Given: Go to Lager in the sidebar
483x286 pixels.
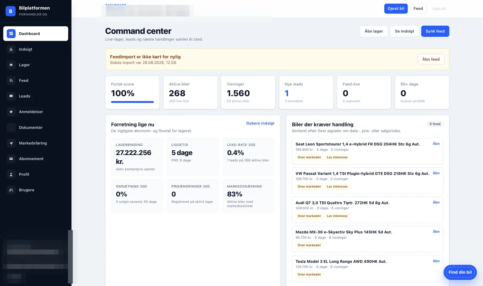Looking at the screenshot, I should (36, 65).
